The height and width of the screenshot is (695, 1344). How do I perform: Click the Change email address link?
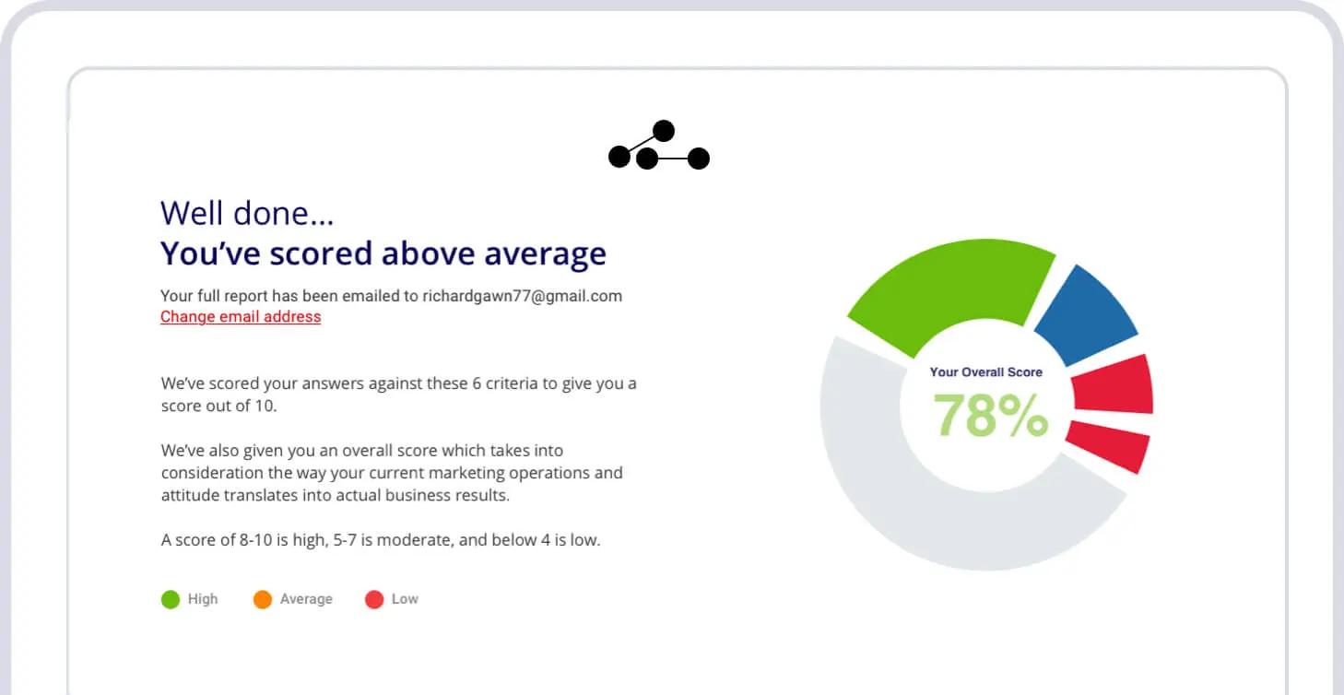click(x=241, y=317)
